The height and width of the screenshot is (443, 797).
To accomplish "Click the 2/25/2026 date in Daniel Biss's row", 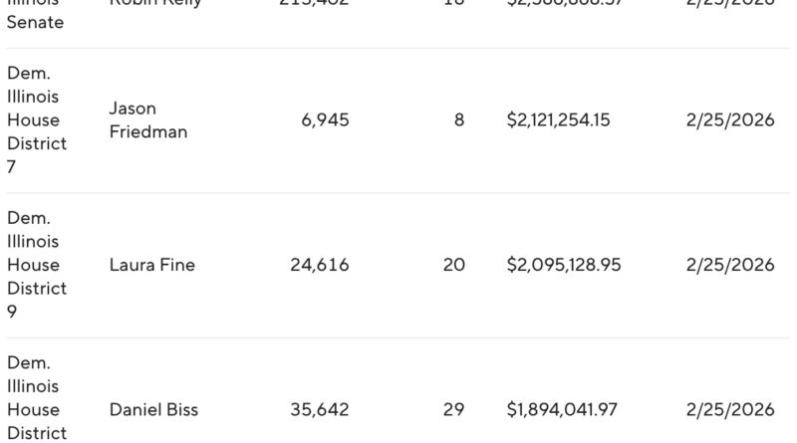I will 730,410.
